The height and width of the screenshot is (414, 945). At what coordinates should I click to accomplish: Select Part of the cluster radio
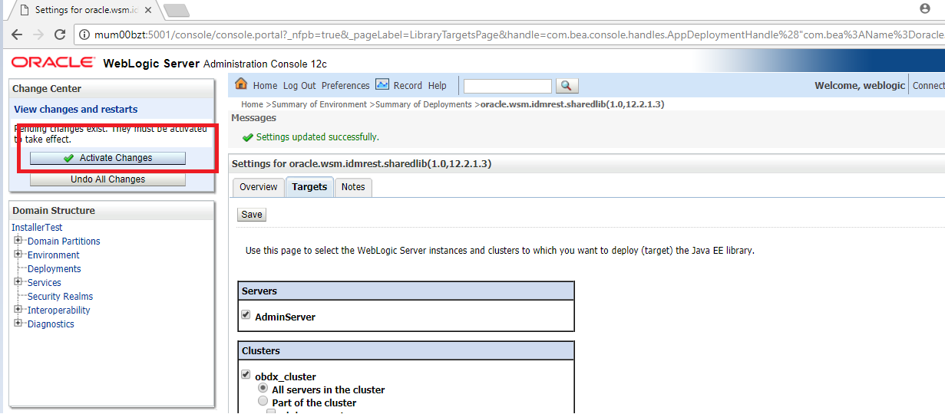pyautogui.click(x=263, y=401)
